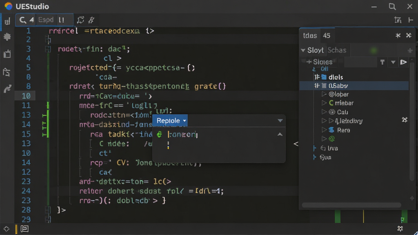
Task: Click the left green bar in bottom minimap
Action: click(338, 216)
